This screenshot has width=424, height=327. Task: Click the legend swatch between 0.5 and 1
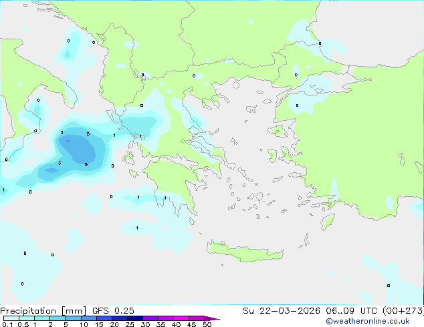(27, 318)
